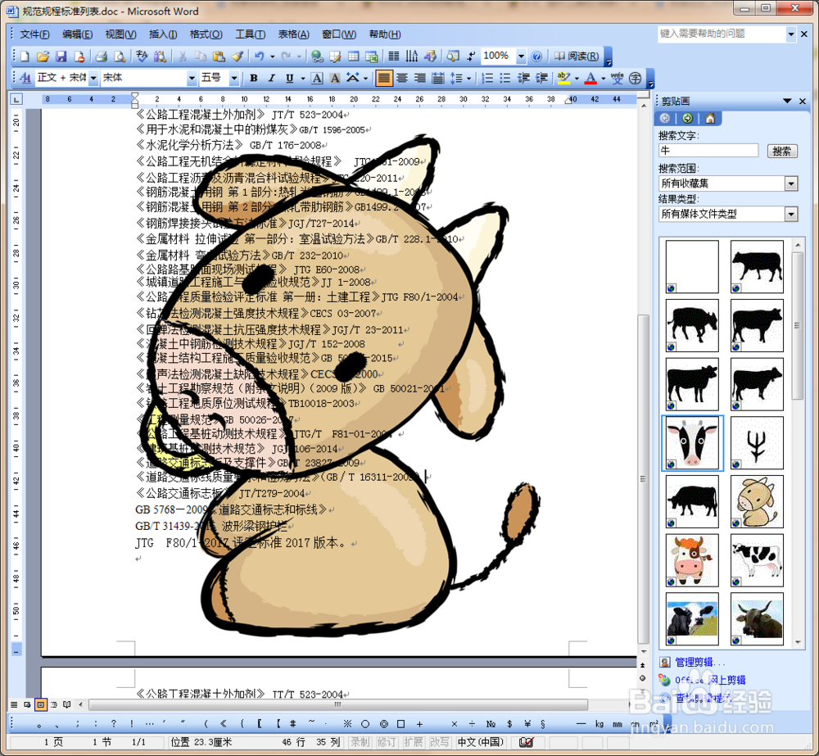Screen dimensions: 819x756
Task: Open the font name dropdown
Action: tap(192, 79)
